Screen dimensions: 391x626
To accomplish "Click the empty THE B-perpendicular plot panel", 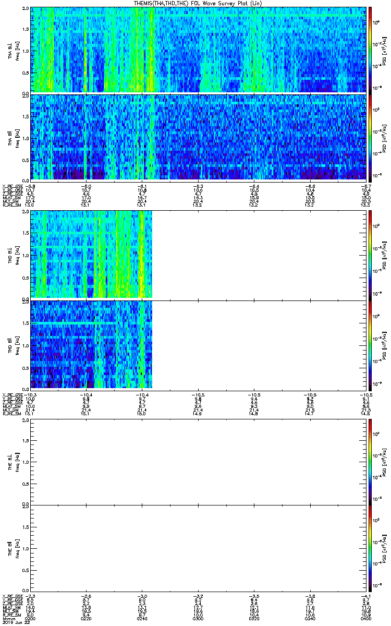I will tap(197, 461).
